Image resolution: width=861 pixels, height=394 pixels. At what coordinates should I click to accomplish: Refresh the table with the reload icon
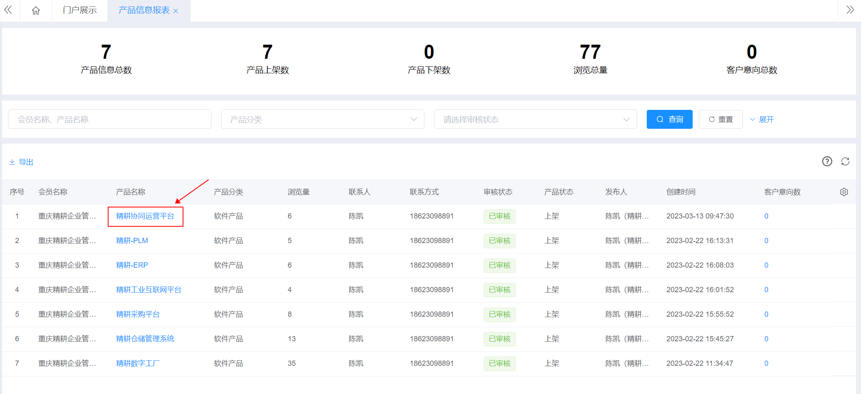[845, 161]
